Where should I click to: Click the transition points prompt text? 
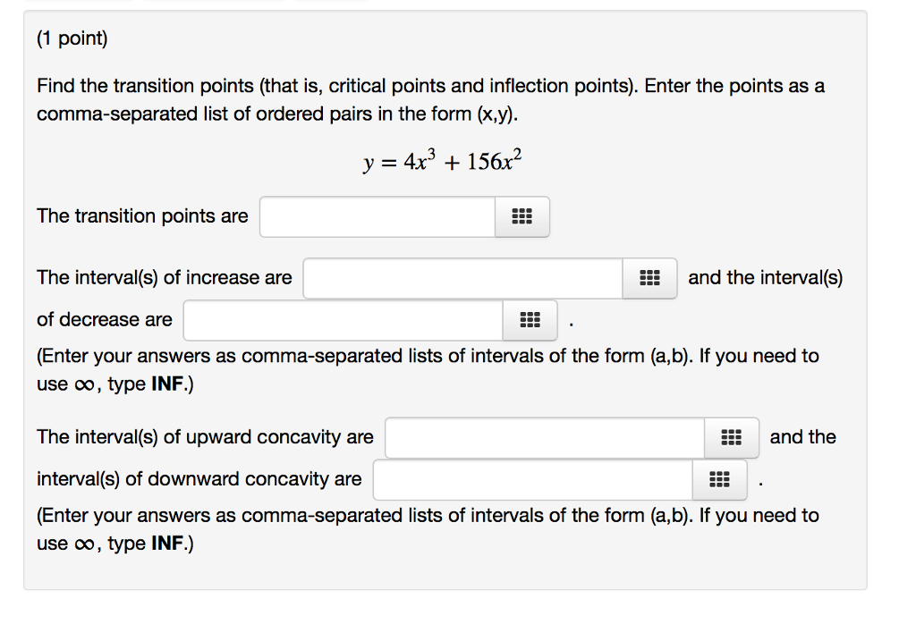[141, 215]
